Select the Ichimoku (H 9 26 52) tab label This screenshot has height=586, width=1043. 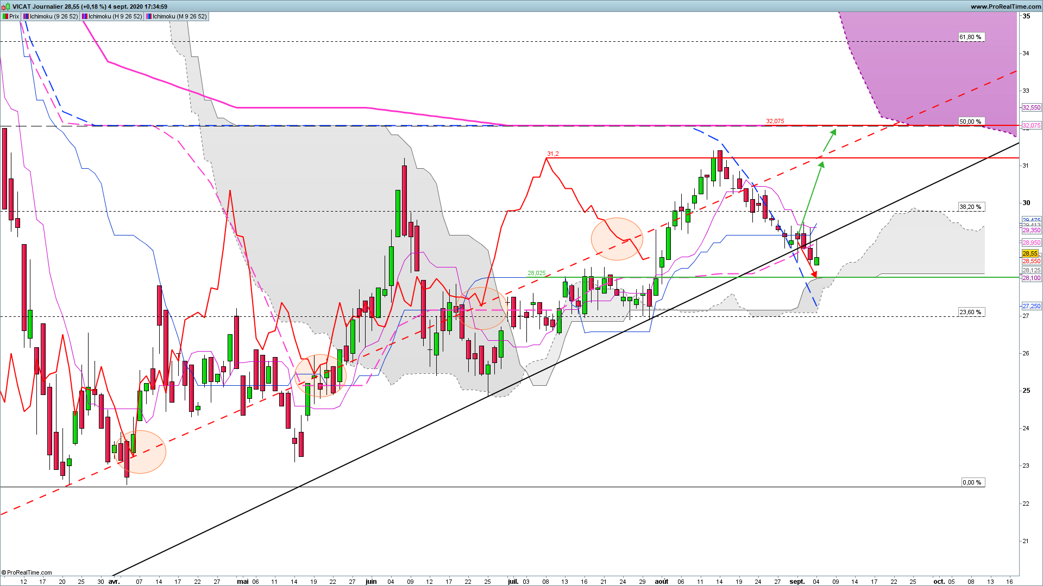pyautogui.click(x=115, y=16)
